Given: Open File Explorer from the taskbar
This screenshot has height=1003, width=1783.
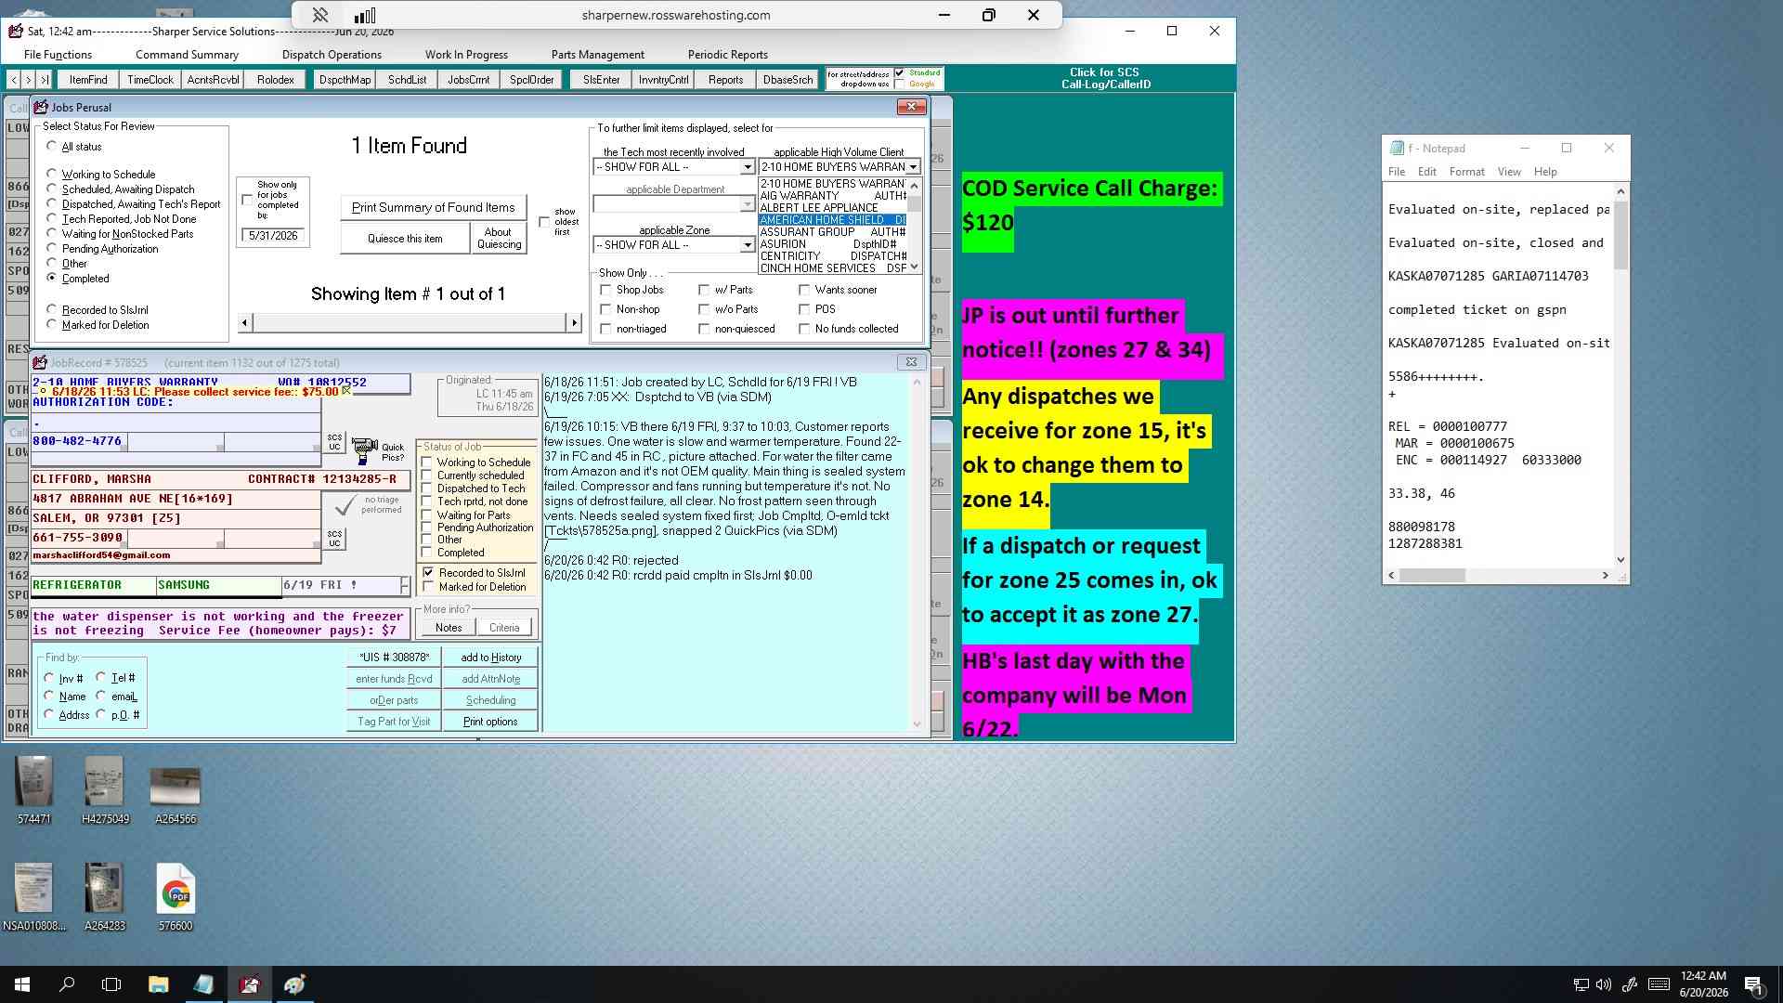Looking at the screenshot, I should (x=158, y=984).
